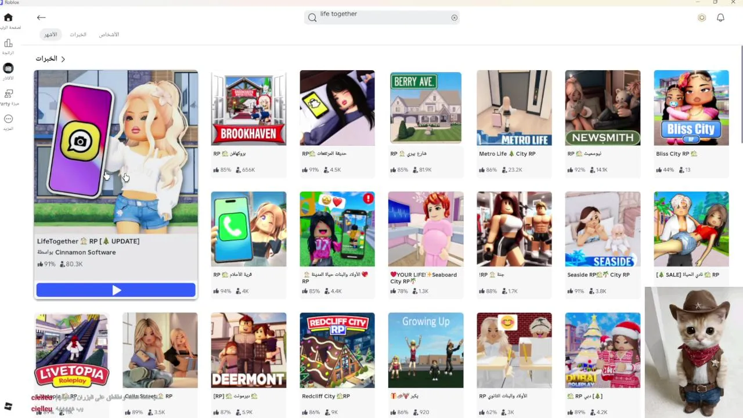Open the Dubai Roleplay thumbnail
The width and height of the screenshot is (743, 418).
[603, 350]
